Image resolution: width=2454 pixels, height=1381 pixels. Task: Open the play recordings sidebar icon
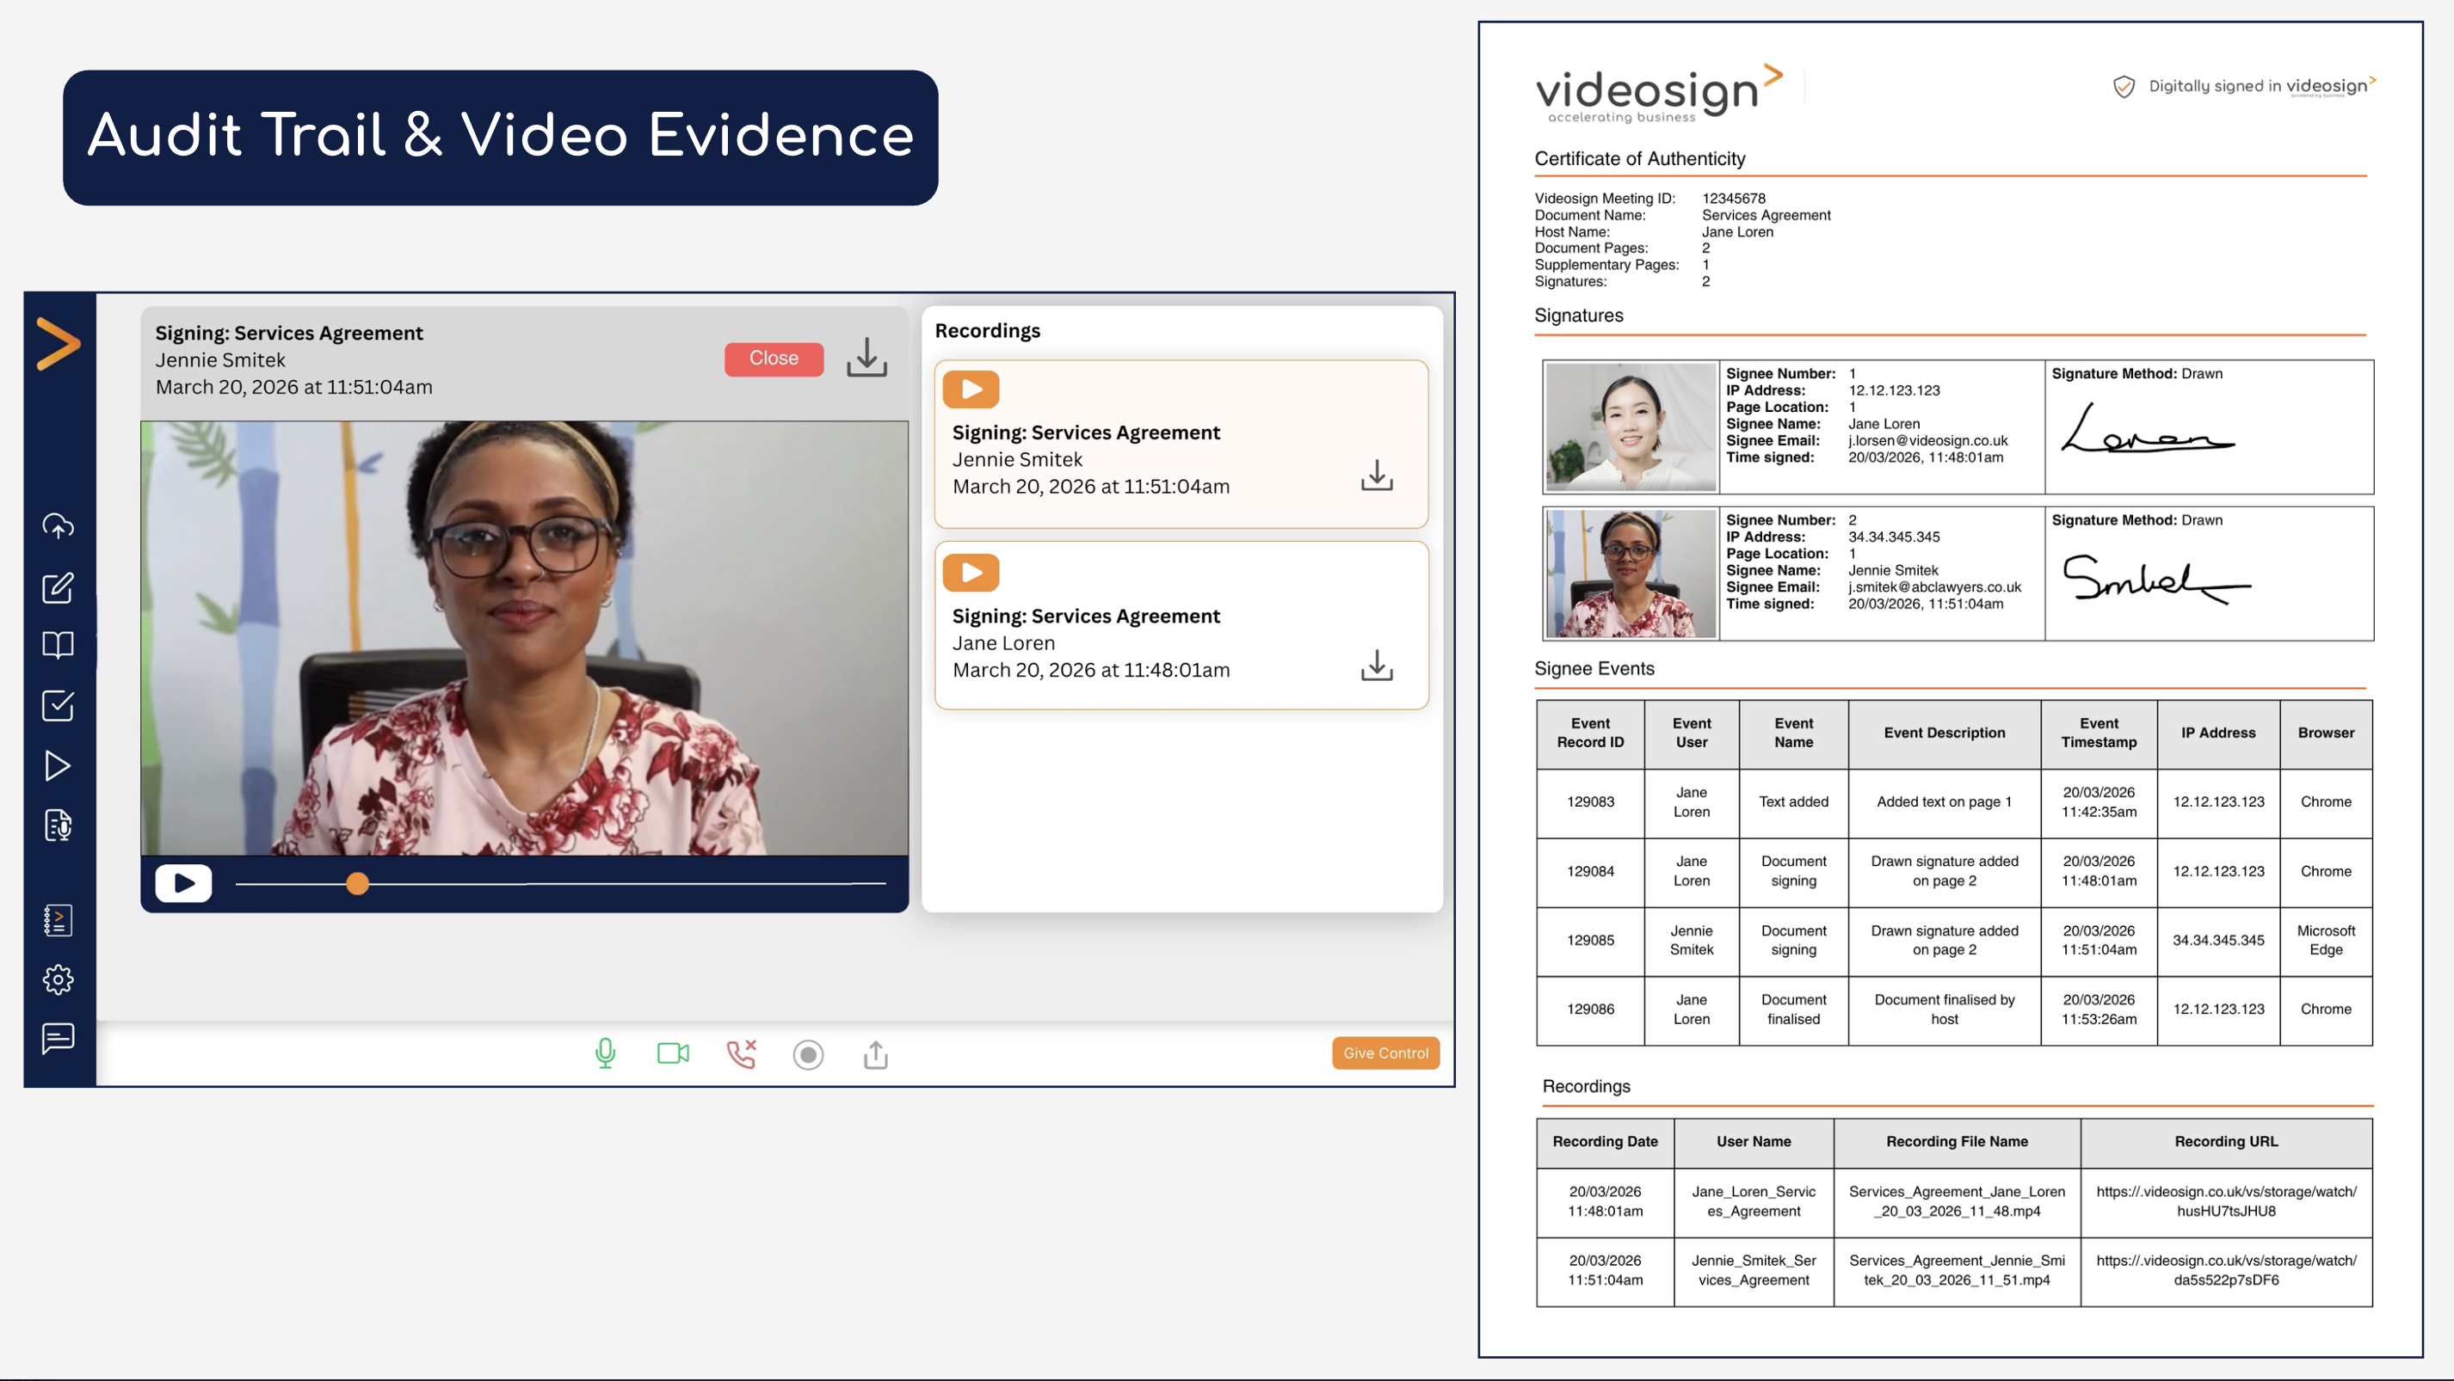pos(59,766)
